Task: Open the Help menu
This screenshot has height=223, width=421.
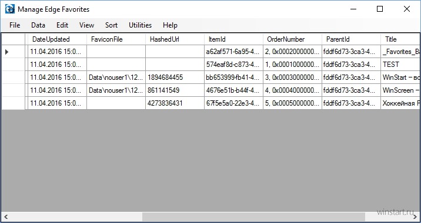Action: 170,25
